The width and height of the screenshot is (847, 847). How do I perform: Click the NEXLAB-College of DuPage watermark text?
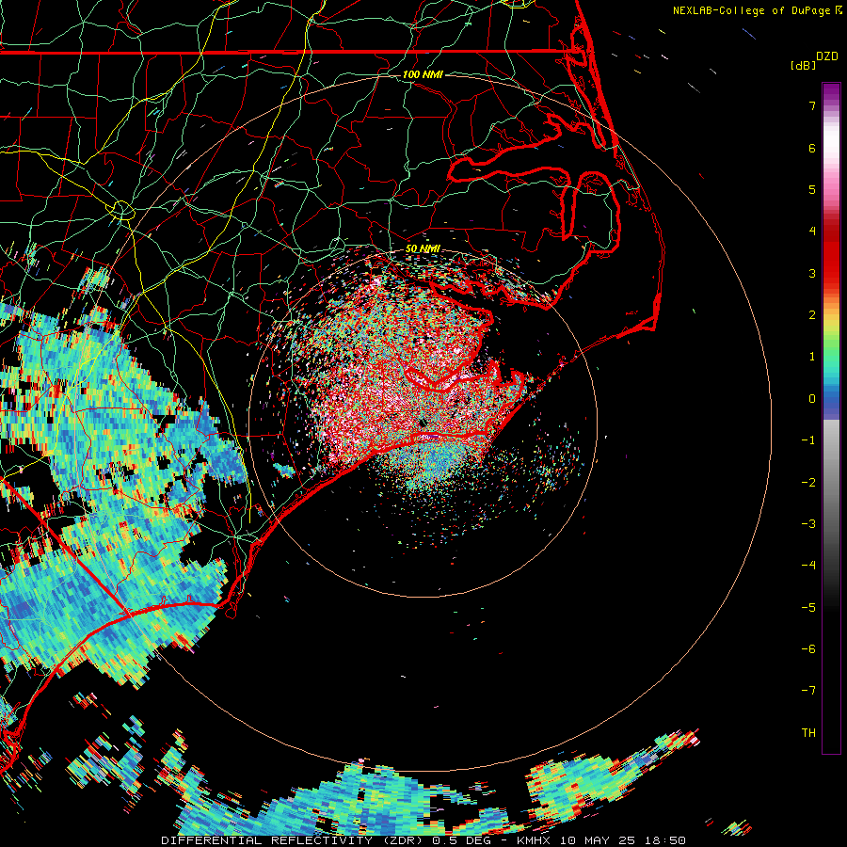click(x=751, y=10)
